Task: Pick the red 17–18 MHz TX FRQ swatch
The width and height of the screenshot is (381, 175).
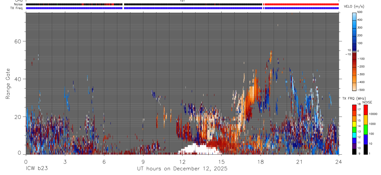Action: point(354,108)
